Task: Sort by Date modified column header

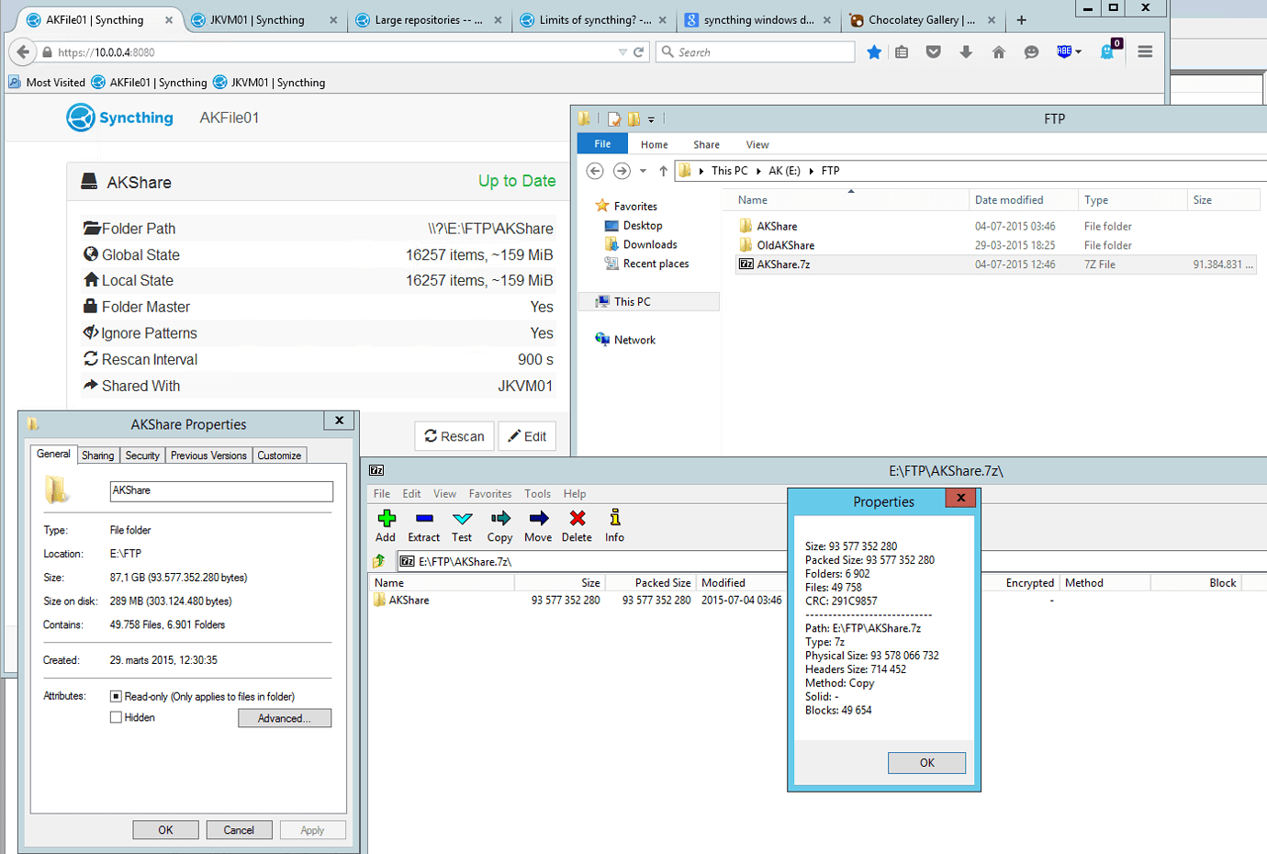Action: point(1023,200)
